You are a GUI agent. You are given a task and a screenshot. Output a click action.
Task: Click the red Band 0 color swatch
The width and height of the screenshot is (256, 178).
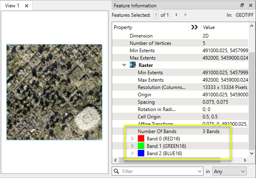141,139
